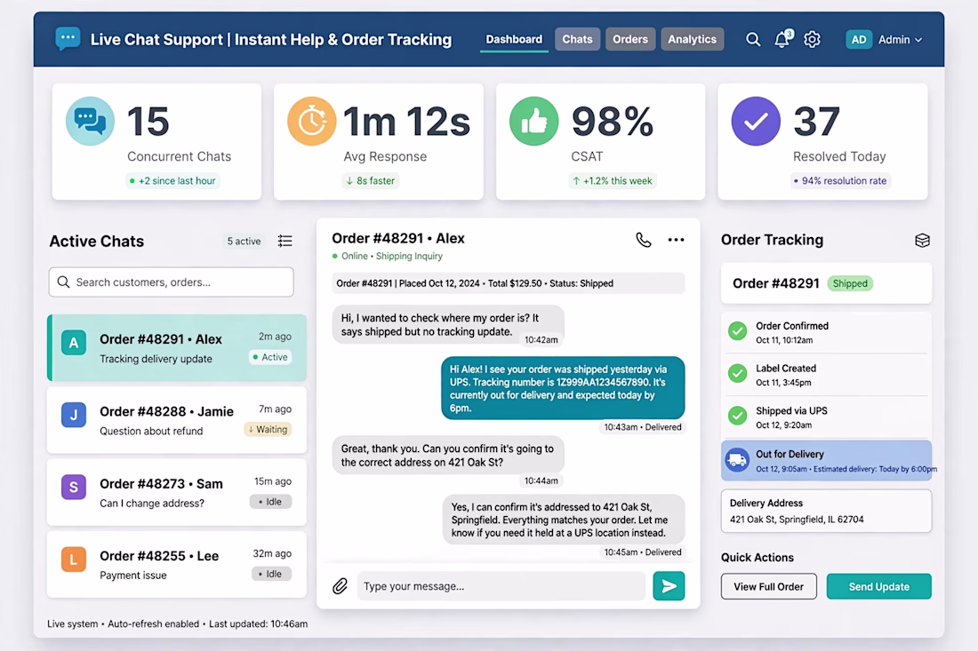978x651 pixels.
Task: Click the '8s faster' label
Action: 372,180
